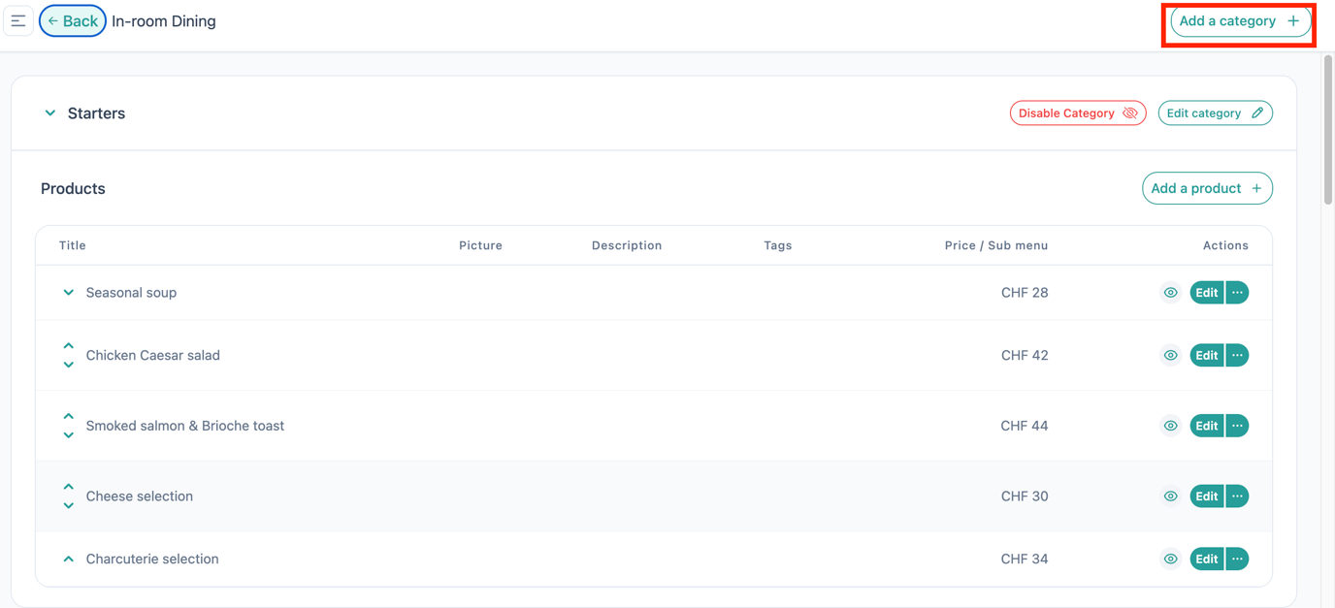The height and width of the screenshot is (608, 1335).
Task: Click the pencil icon on Edit category
Action: (1256, 112)
